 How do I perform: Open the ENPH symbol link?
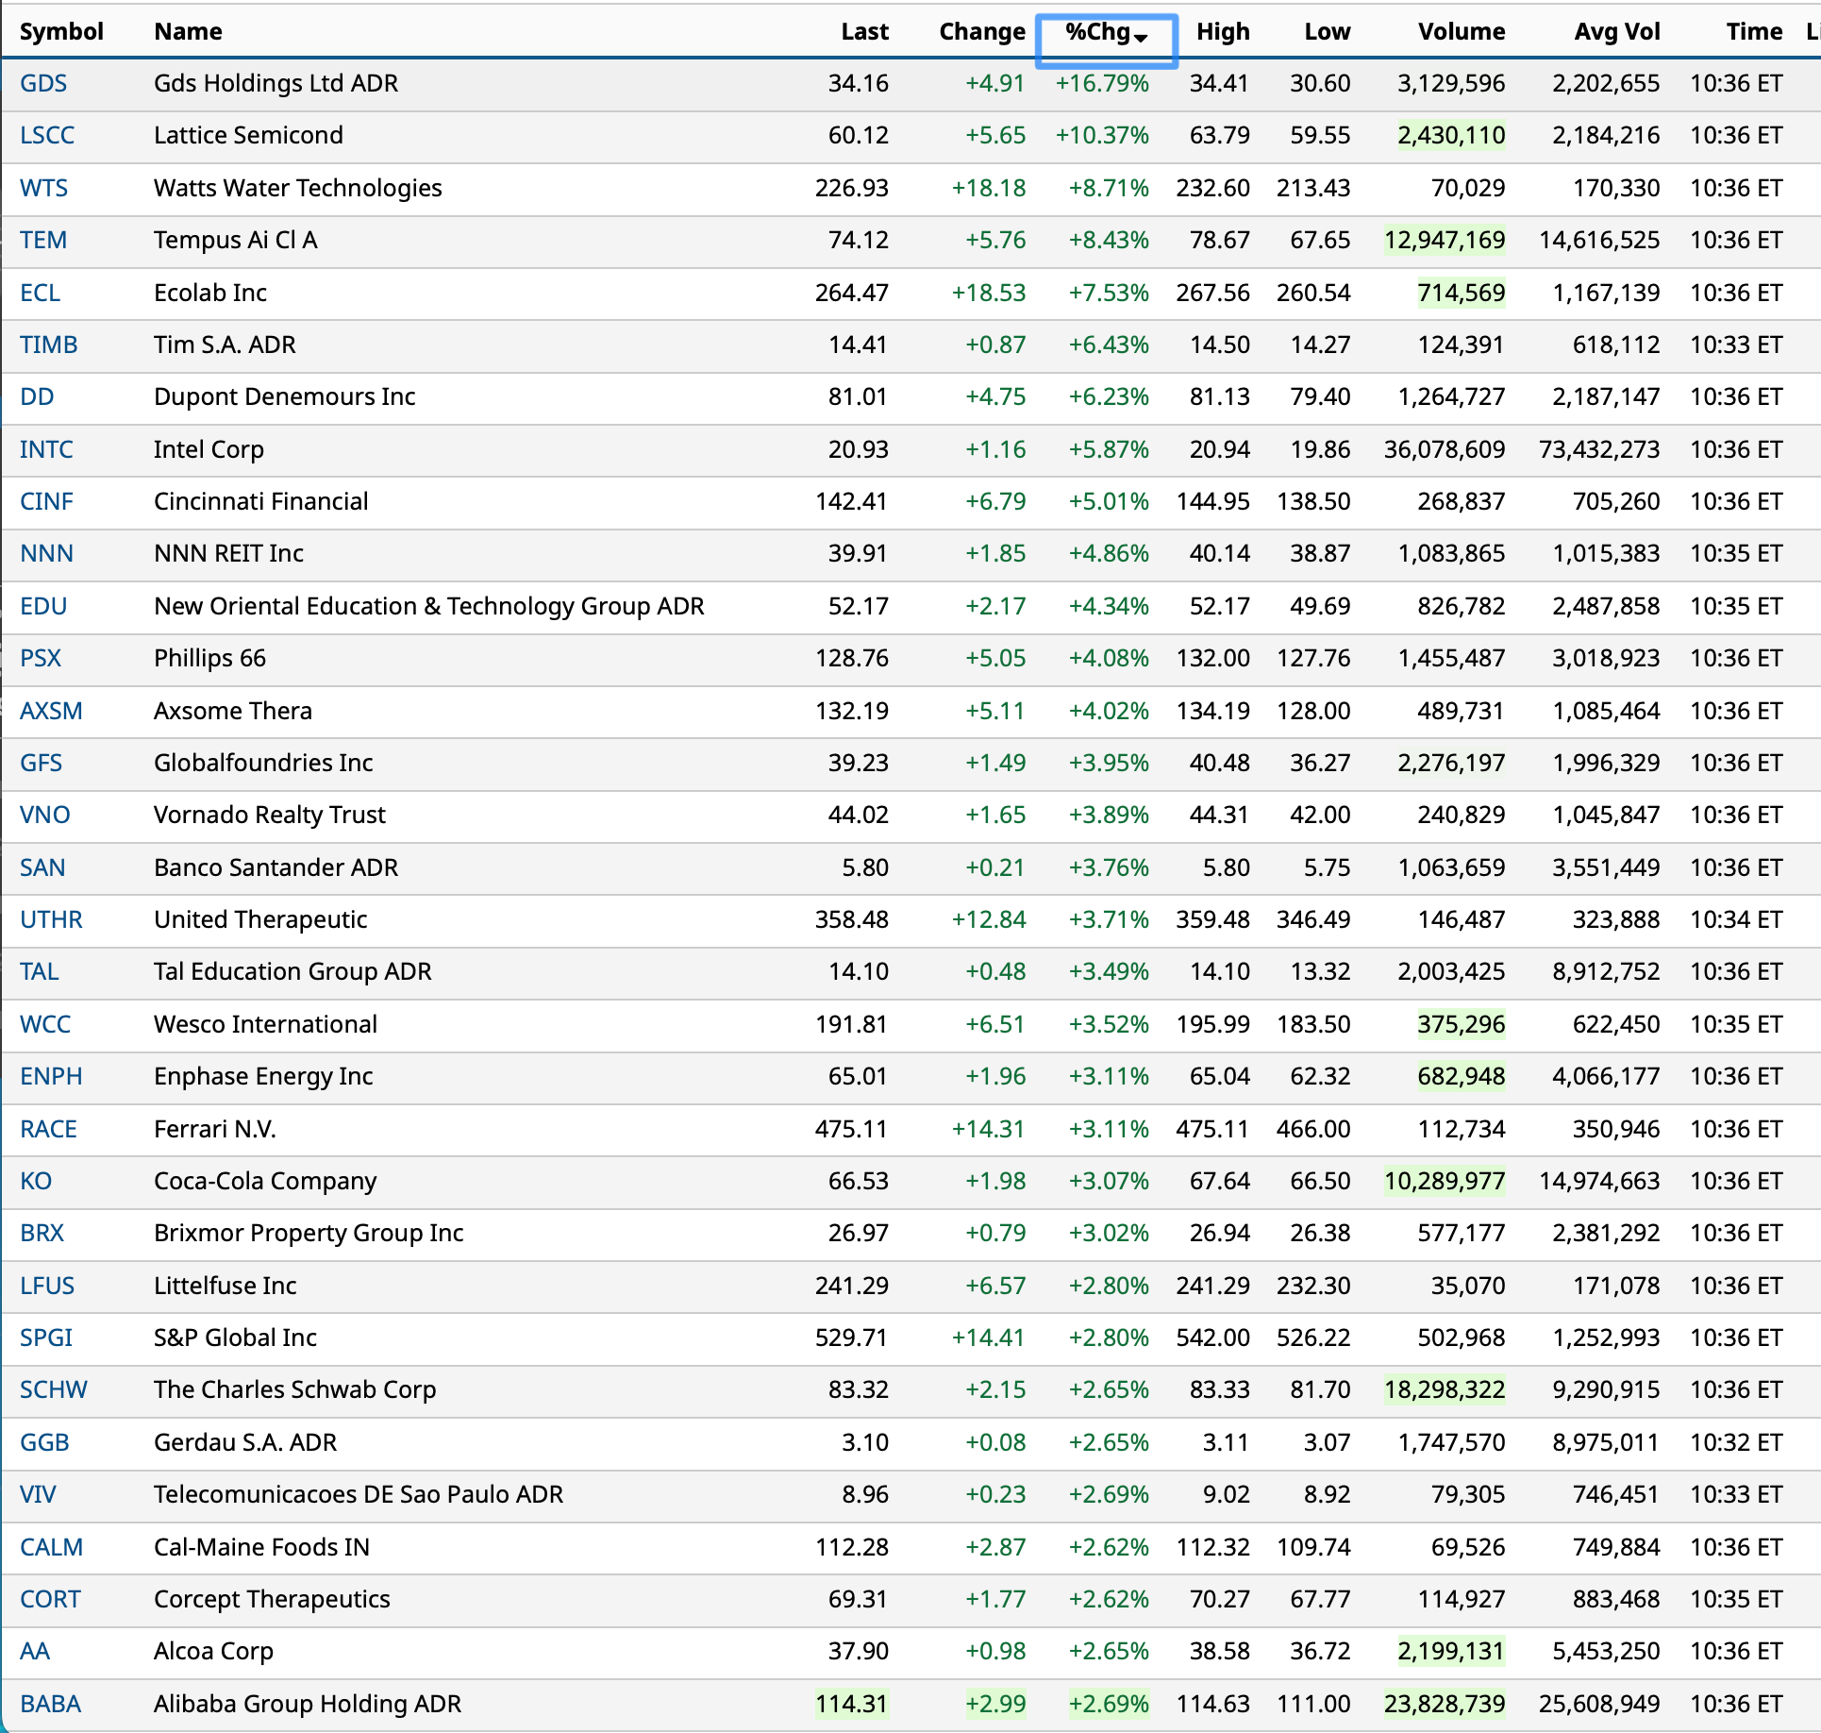click(51, 1076)
